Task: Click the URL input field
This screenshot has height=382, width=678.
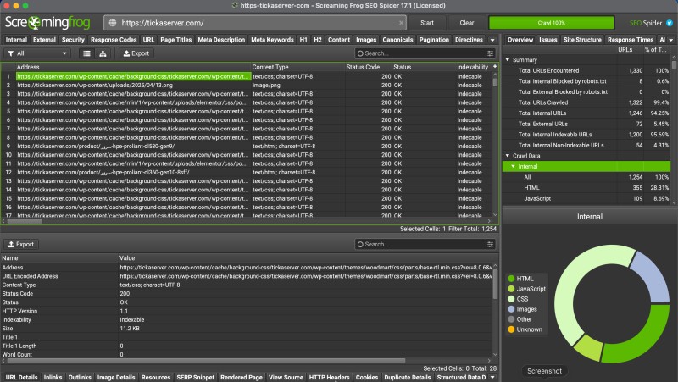Action: [255, 23]
